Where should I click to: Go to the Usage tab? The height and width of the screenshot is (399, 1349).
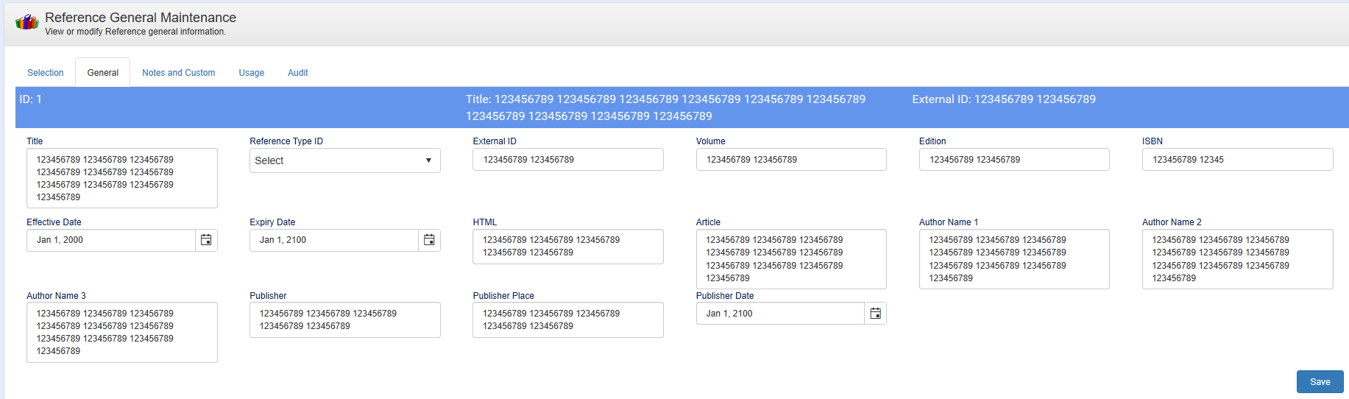pos(251,73)
